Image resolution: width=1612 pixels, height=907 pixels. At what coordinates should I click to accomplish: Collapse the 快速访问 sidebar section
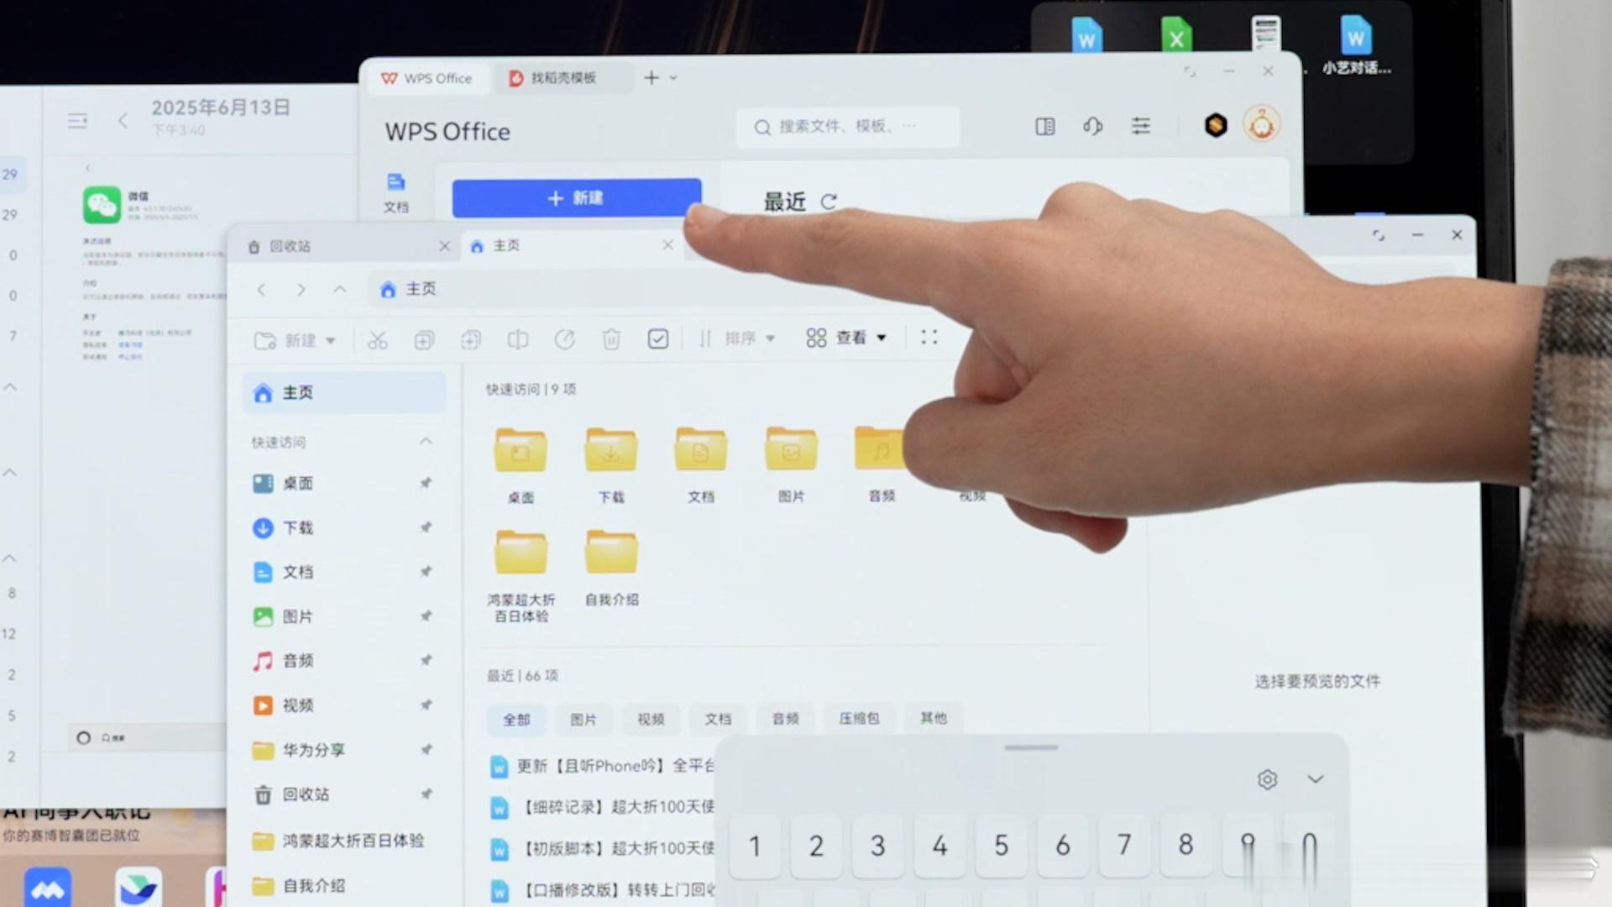(426, 442)
